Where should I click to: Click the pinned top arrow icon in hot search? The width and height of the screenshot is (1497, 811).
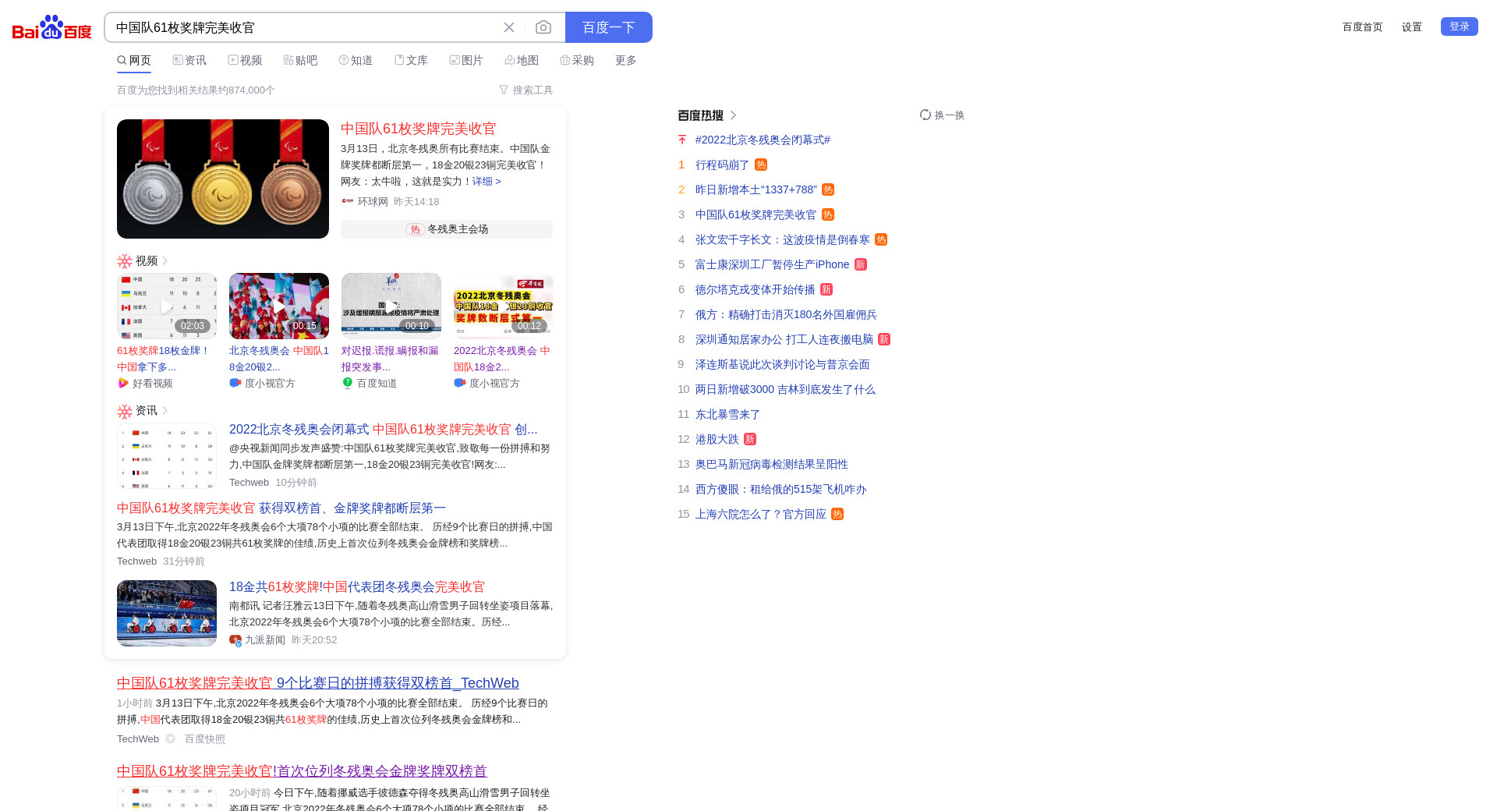click(x=682, y=140)
